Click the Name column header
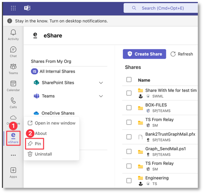 144,80
